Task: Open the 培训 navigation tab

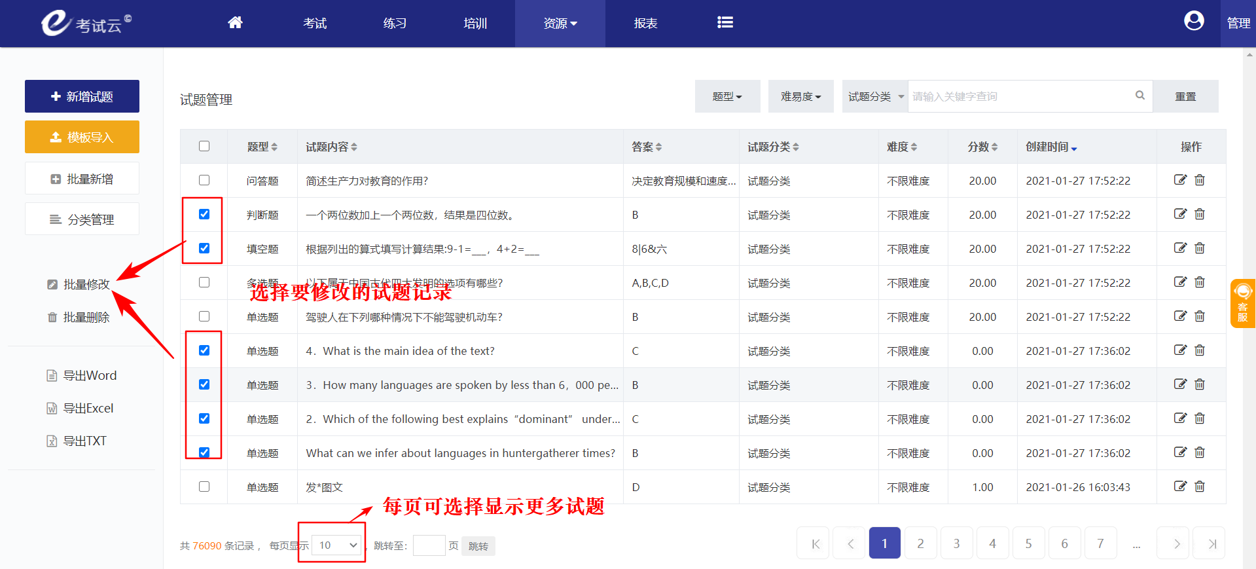Action: point(475,24)
